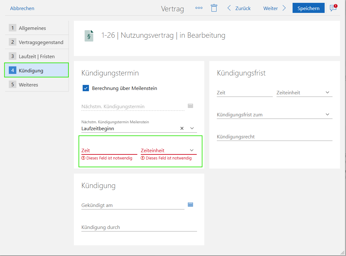Select step 4 Kündigung
The width and height of the screenshot is (346, 256).
(x=37, y=70)
